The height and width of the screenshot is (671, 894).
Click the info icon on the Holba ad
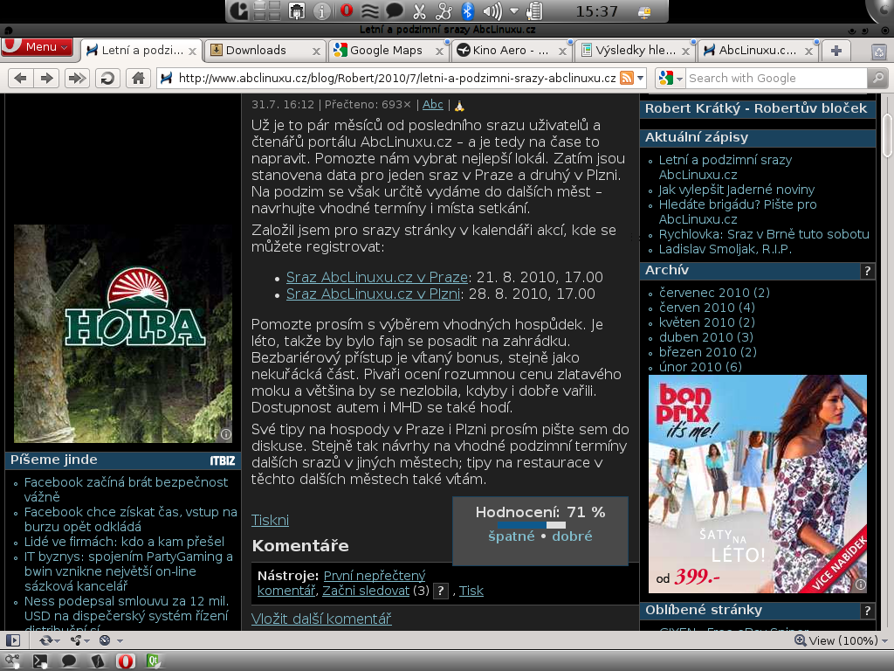tap(226, 434)
